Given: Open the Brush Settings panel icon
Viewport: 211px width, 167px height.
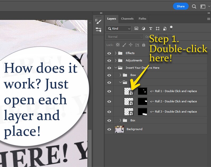Looking at the screenshot, I should pos(98,21).
